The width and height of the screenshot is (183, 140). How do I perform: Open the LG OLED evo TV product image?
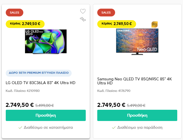45,42
